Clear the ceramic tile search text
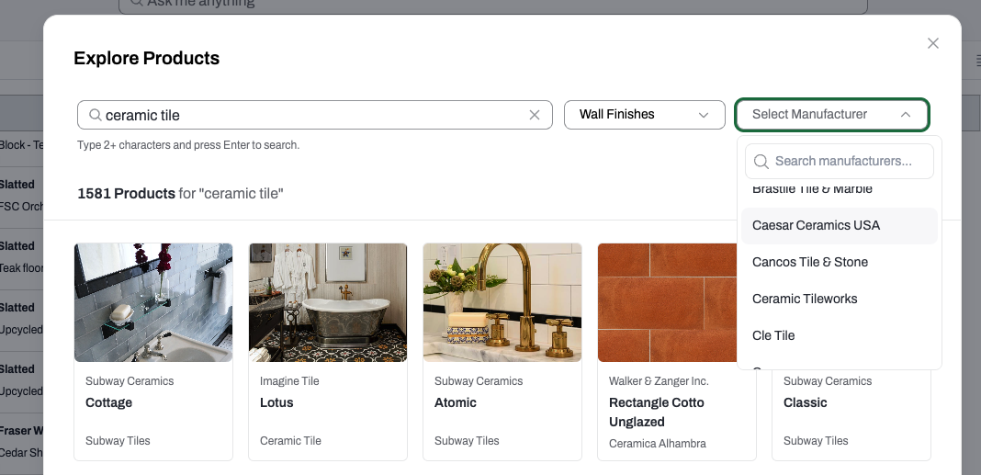This screenshot has width=981, height=475. 535,115
